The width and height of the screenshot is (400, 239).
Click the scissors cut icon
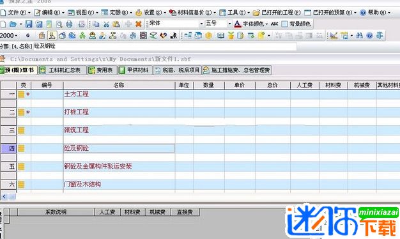(x=106, y=24)
